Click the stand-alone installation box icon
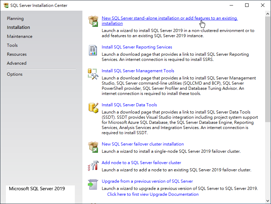Screen dimensions: 271x204 (x=93, y=21)
